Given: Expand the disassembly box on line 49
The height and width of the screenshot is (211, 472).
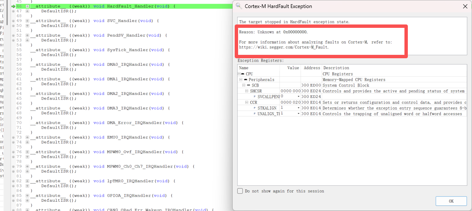Looking at the screenshot, I should tap(27, 21).
